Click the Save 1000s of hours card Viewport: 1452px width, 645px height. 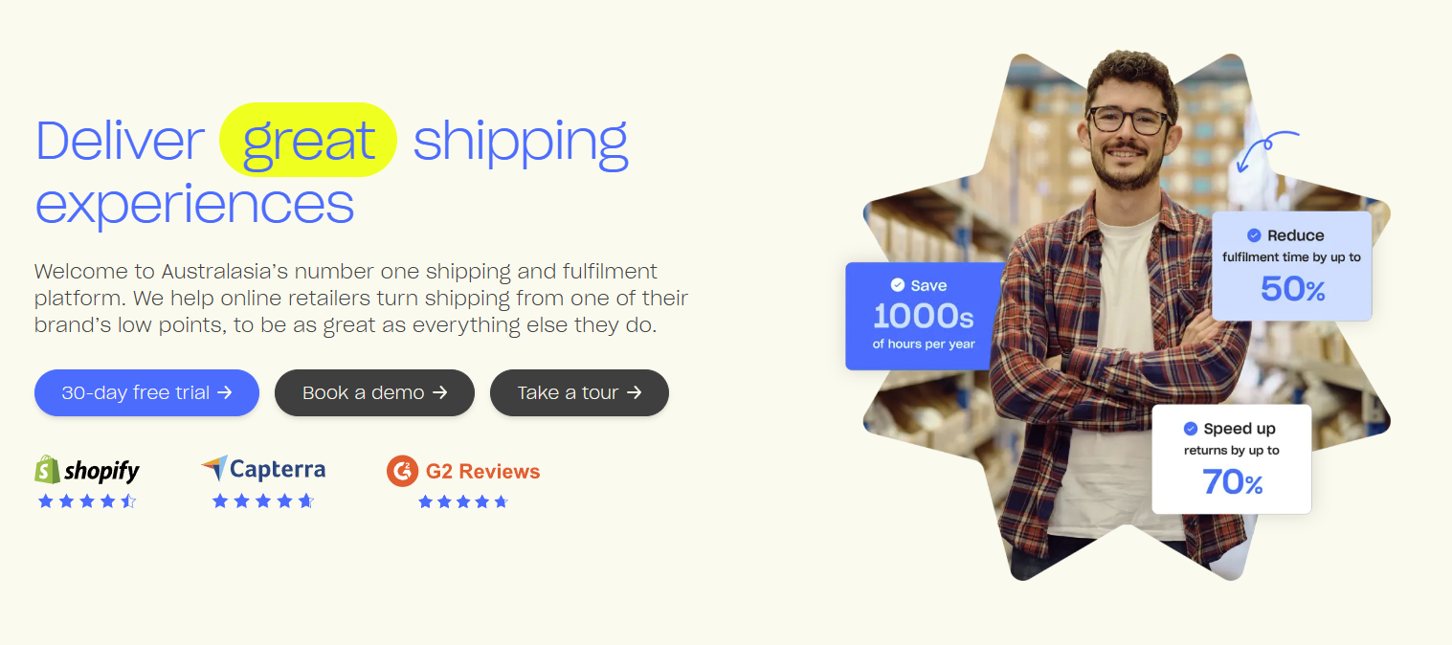923,316
